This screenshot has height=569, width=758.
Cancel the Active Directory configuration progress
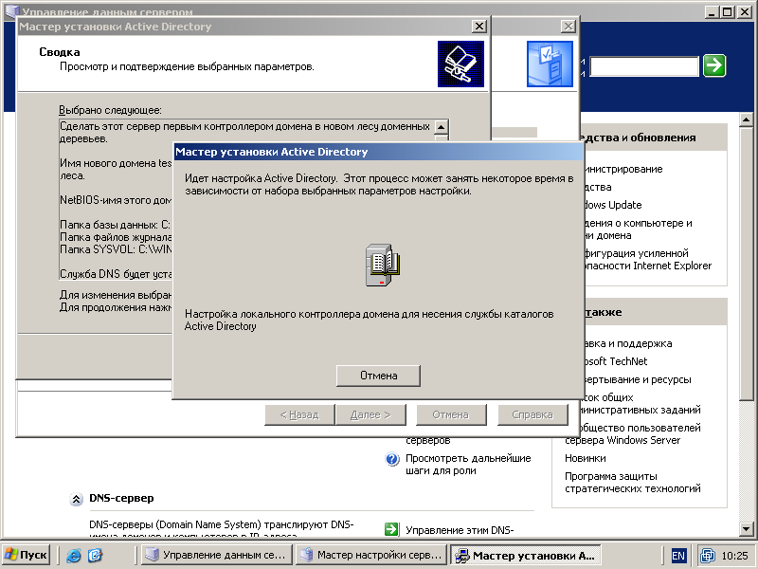[378, 376]
